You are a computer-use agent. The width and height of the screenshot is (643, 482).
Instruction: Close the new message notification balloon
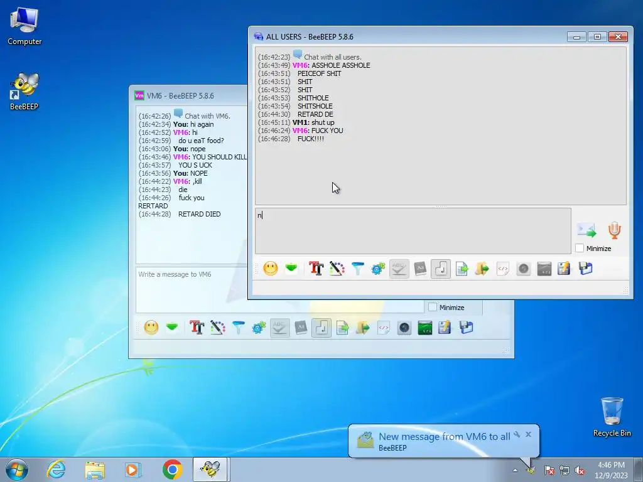(529, 434)
